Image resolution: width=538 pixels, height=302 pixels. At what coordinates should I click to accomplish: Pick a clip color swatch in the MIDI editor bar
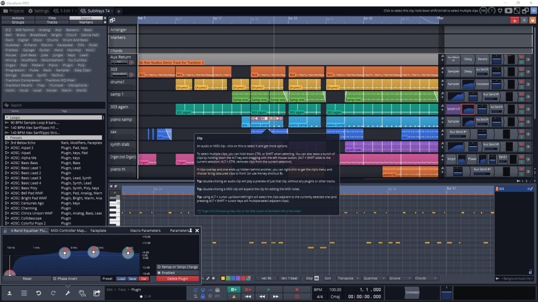point(223,278)
